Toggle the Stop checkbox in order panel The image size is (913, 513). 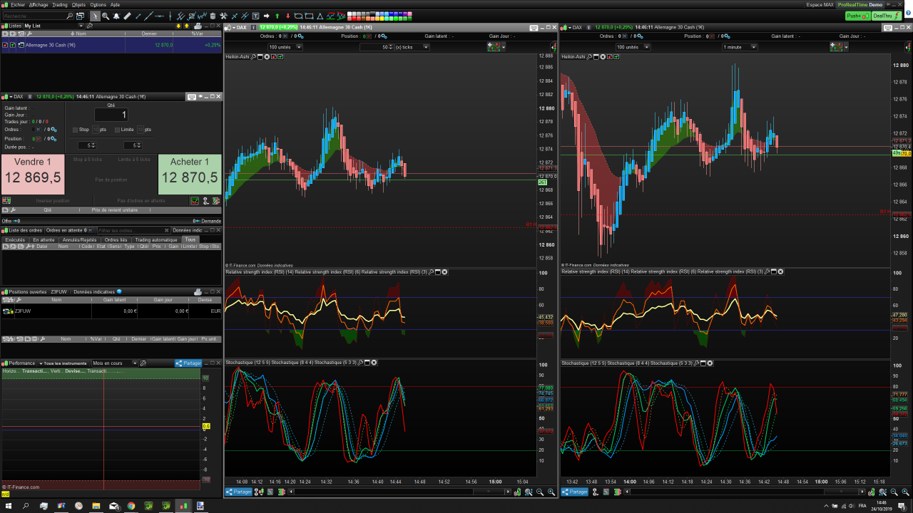click(x=76, y=130)
